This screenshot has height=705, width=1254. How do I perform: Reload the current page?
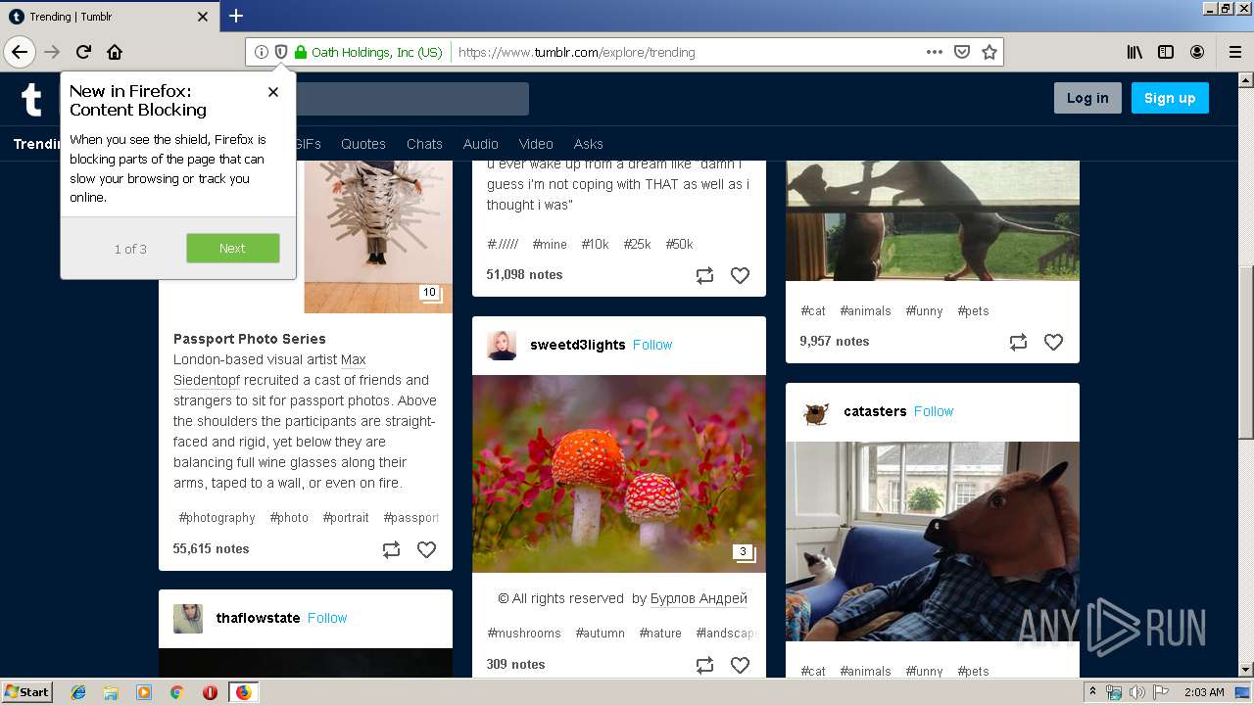[83, 52]
